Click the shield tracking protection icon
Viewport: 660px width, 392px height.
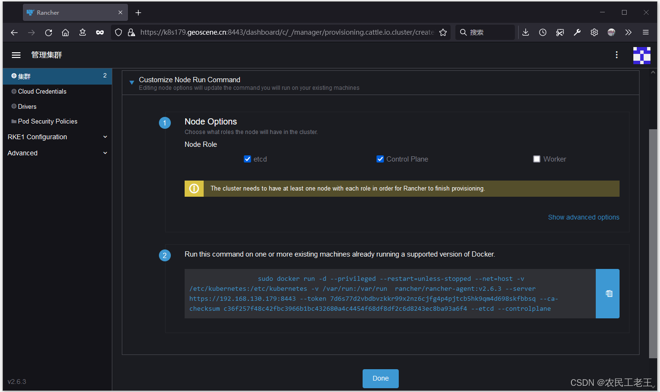[118, 32]
